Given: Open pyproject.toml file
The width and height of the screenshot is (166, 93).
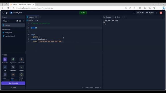Looking at the screenshot, I should (x=9, y=36).
